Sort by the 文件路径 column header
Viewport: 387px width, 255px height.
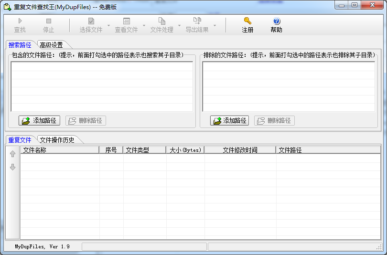pos(328,150)
